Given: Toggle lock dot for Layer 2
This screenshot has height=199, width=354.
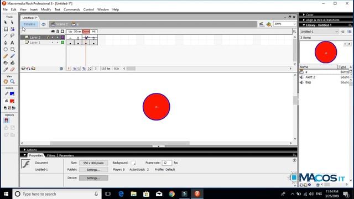Looking at the screenshot, I should click(58, 37).
